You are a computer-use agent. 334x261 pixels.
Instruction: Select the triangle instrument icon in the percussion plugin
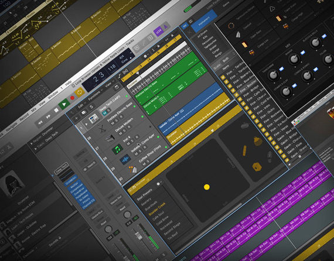(272, 9)
